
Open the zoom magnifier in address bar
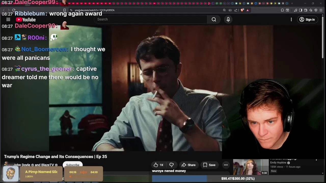224,10
